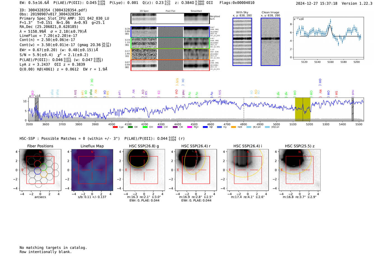Image resolution: width=392 pixels, height=267 pixels.
Task: Click the dark green OII legend swatch
Action: pyautogui.click(x=130, y=127)
